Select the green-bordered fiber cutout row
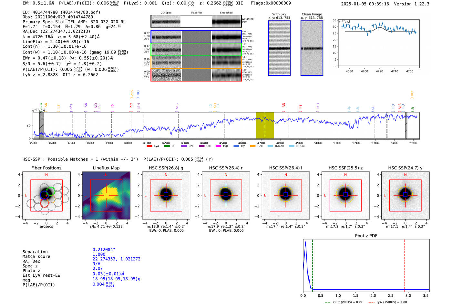This screenshot has height=307, width=452. click(196, 49)
